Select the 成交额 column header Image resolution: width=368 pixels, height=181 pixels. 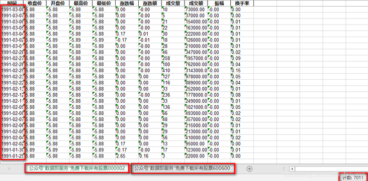click(x=196, y=4)
